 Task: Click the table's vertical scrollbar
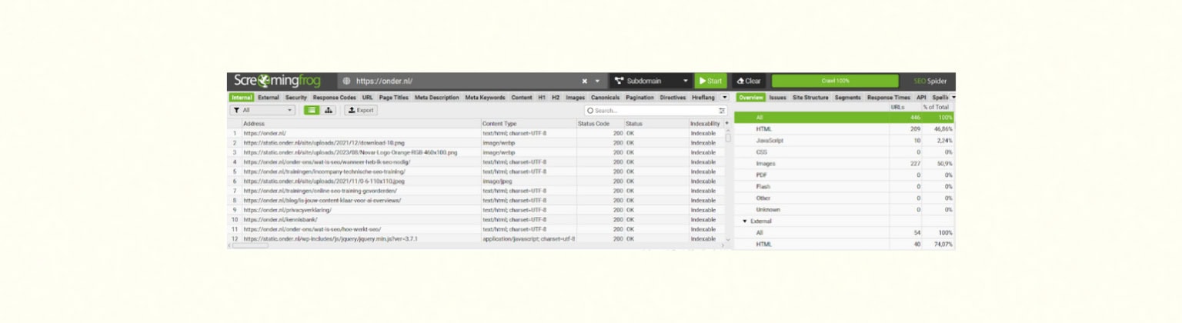pyautogui.click(x=728, y=137)
